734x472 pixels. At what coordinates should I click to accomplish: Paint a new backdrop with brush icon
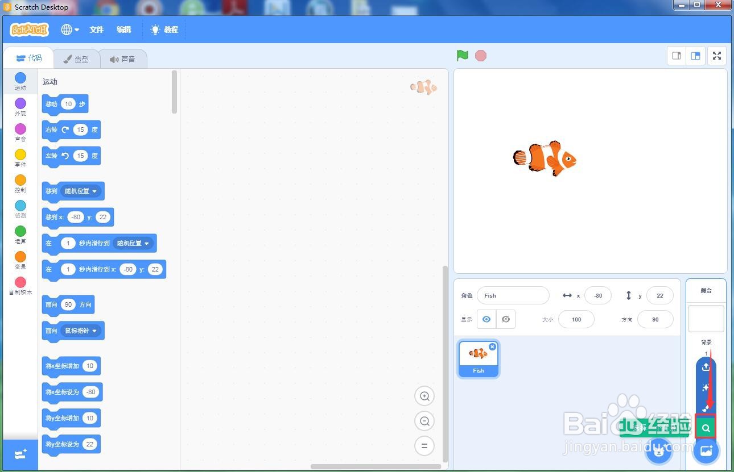[x=706, y=408]
